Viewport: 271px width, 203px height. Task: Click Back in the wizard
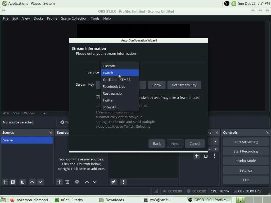click(157, 144)
